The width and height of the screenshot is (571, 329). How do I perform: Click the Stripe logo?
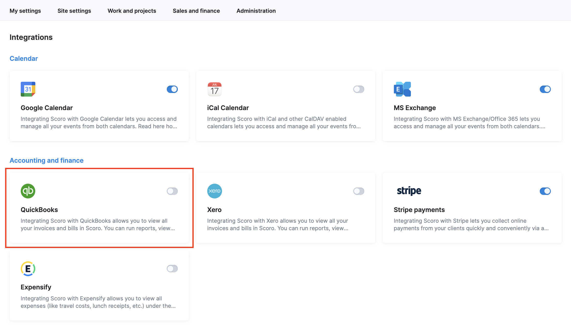(x=409, y=191)
